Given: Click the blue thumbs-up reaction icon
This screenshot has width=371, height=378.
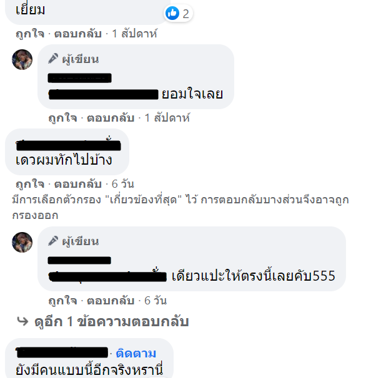Looking at the screenshot, I should 172,13.
